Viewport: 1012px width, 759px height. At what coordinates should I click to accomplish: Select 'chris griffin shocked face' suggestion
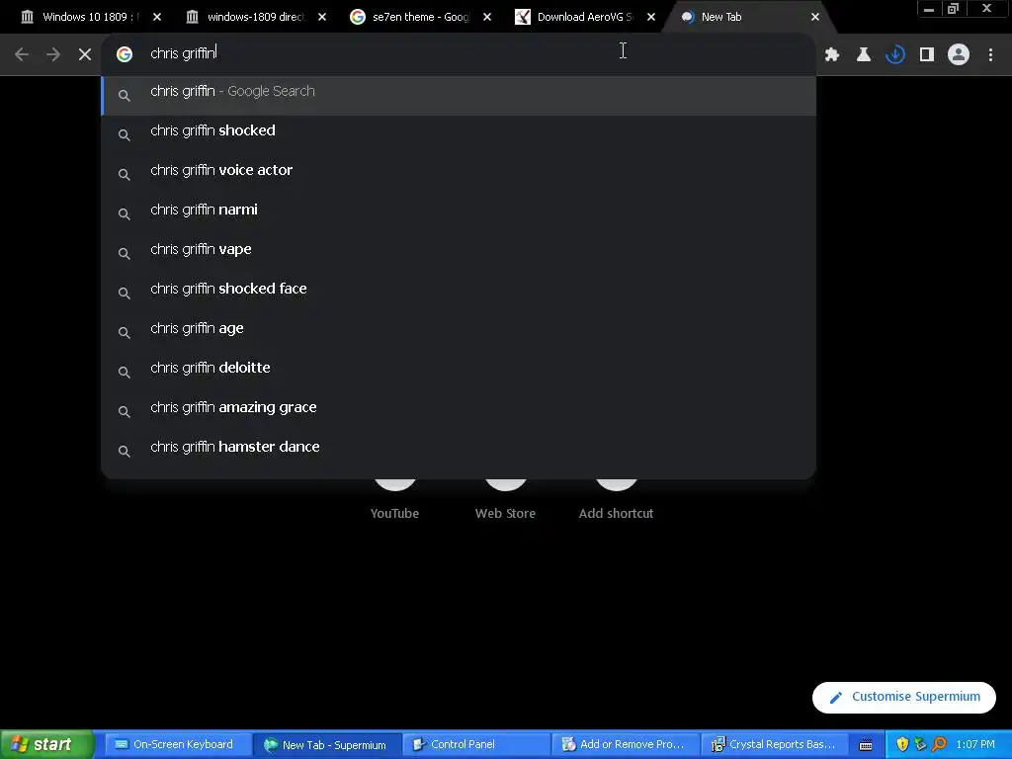coord(459,293)
